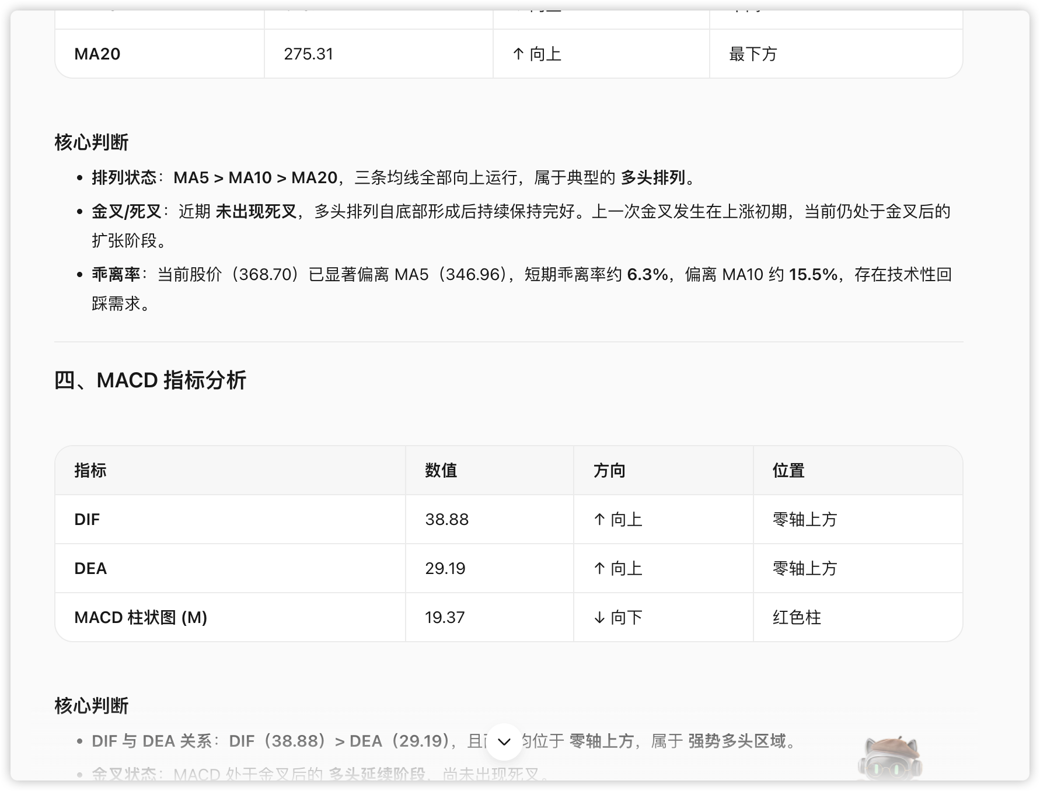1040x791 pixels.
Task: Click the '乖离率' bullet label
Action: point(116,274)
